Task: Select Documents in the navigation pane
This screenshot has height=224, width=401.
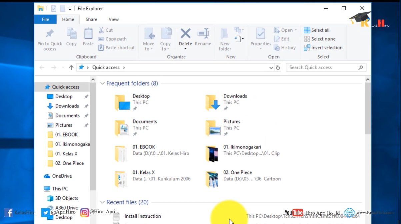Action: pos(67,115)
